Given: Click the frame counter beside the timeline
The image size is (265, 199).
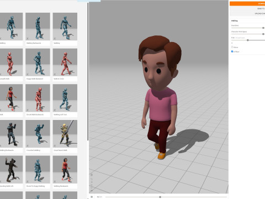Looking at the screenshot, I should 99,197.
